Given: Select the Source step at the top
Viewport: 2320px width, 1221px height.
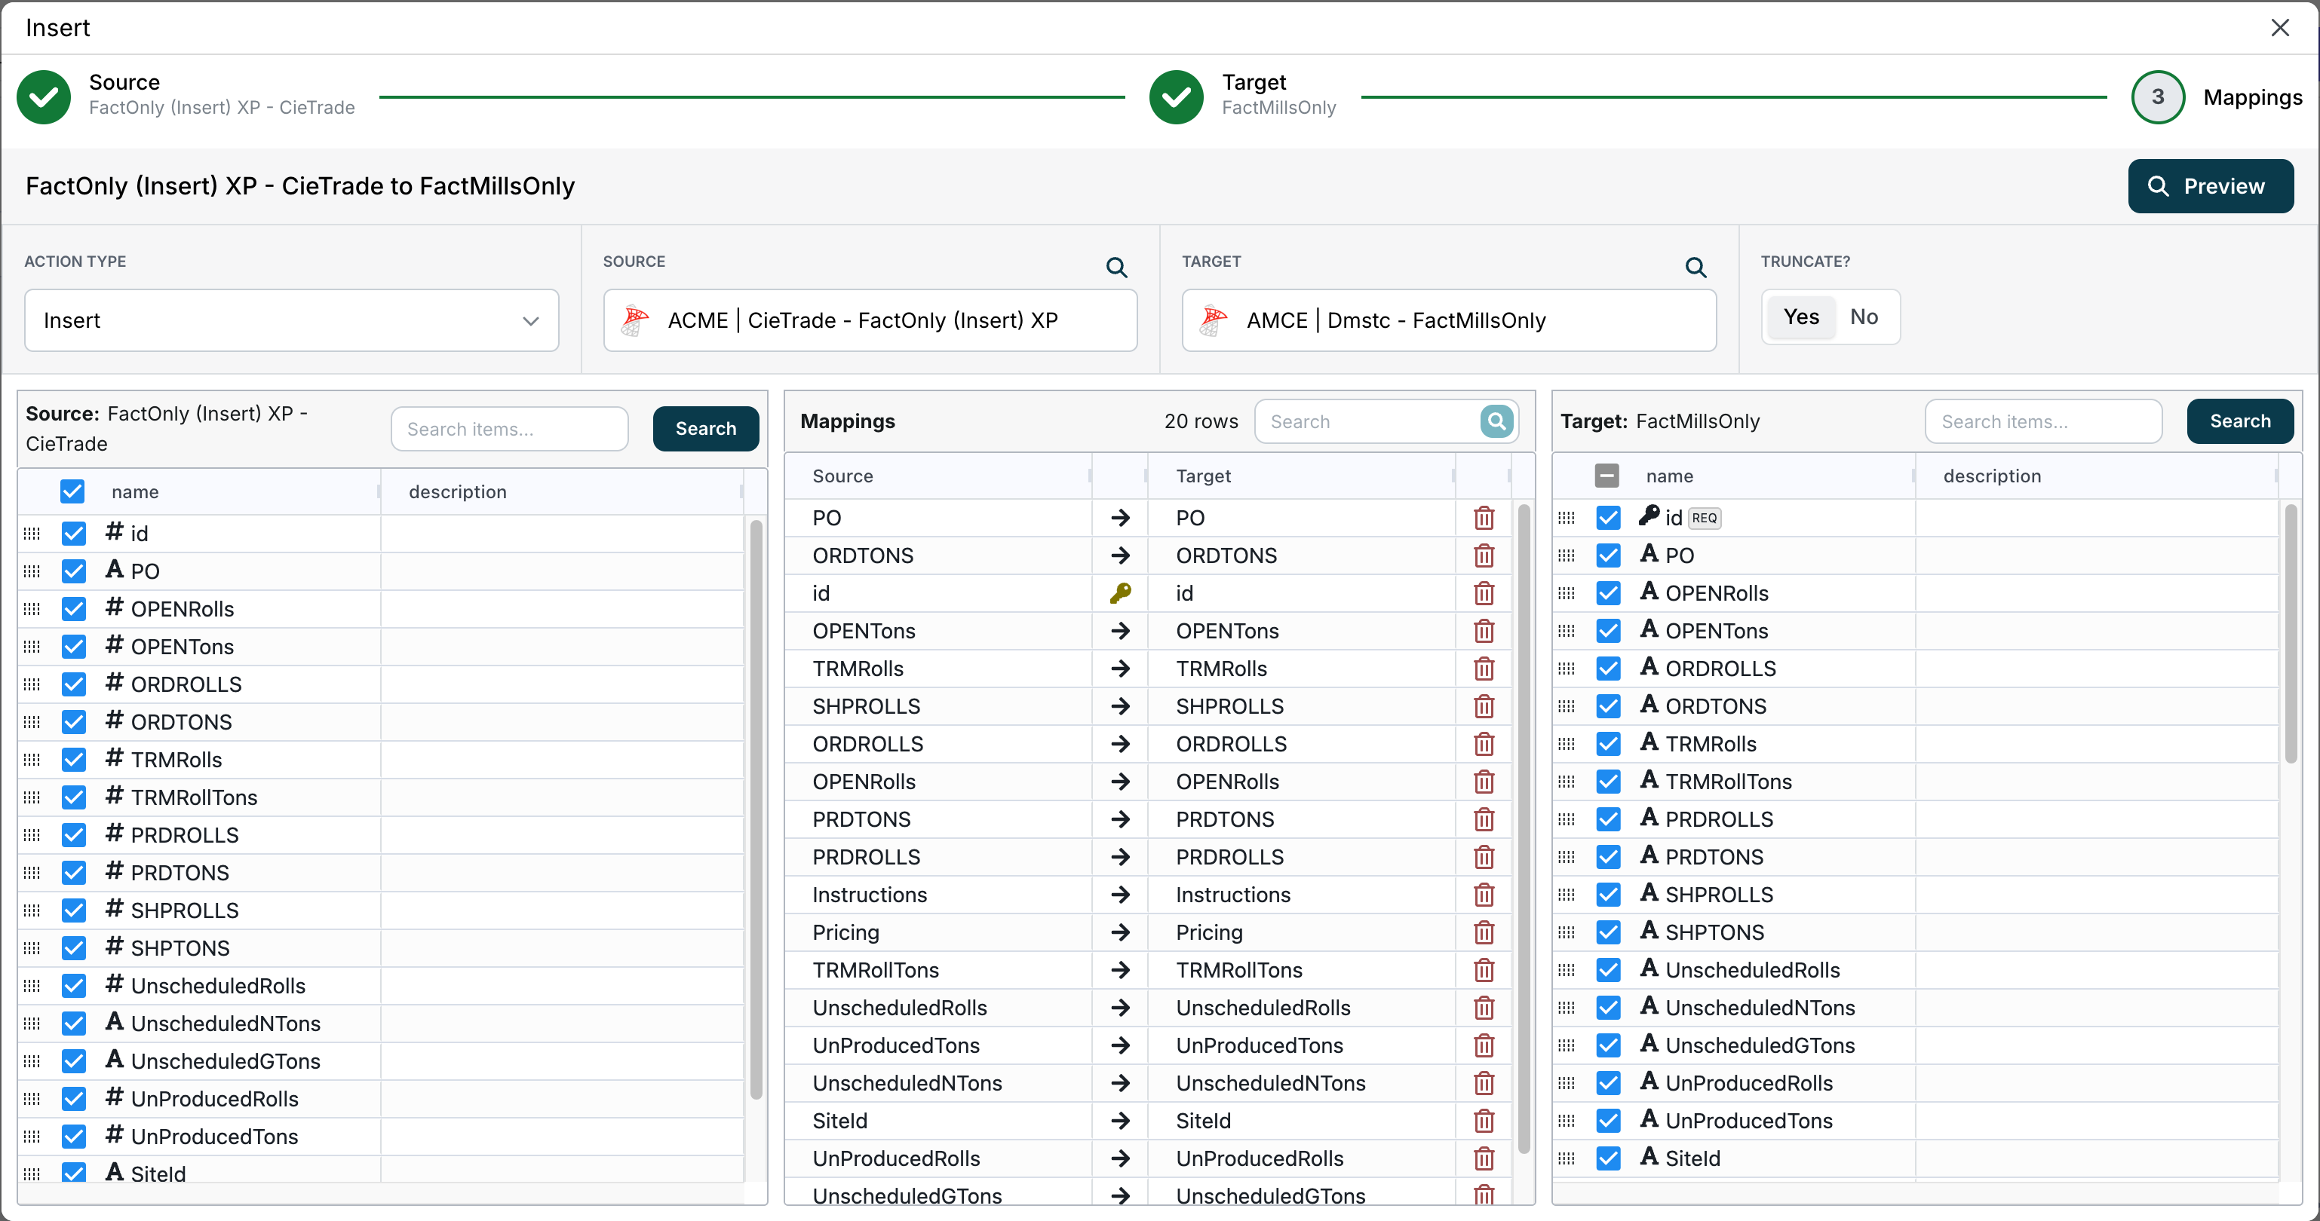Looking at the screenshot, I should (42, 96).
